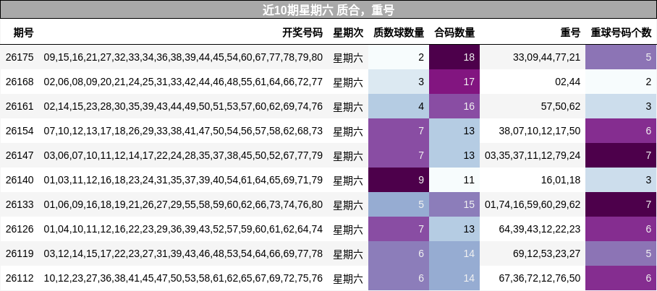Click repeat count cell 5 in row 26119
The image size is (657, 291).
point(622,253)
